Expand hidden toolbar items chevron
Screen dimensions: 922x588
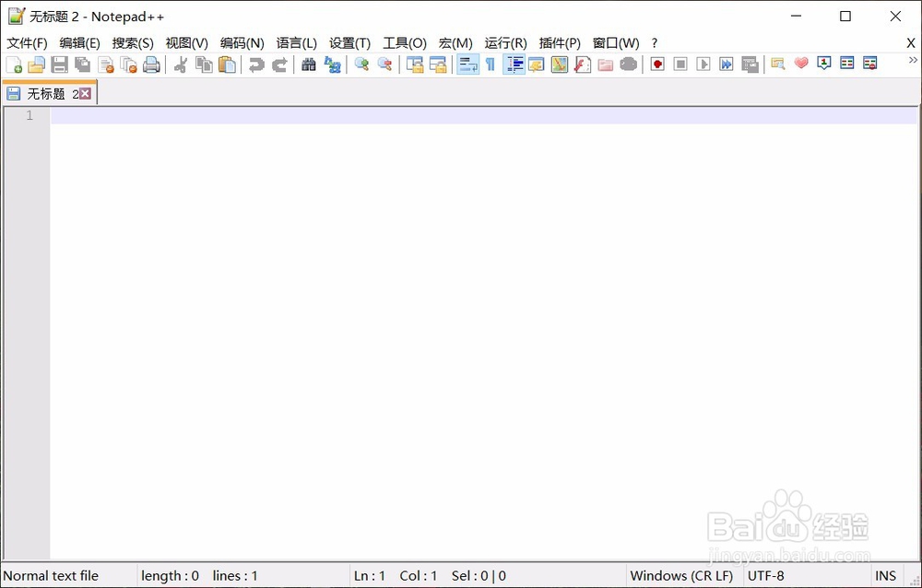point(913,60)
